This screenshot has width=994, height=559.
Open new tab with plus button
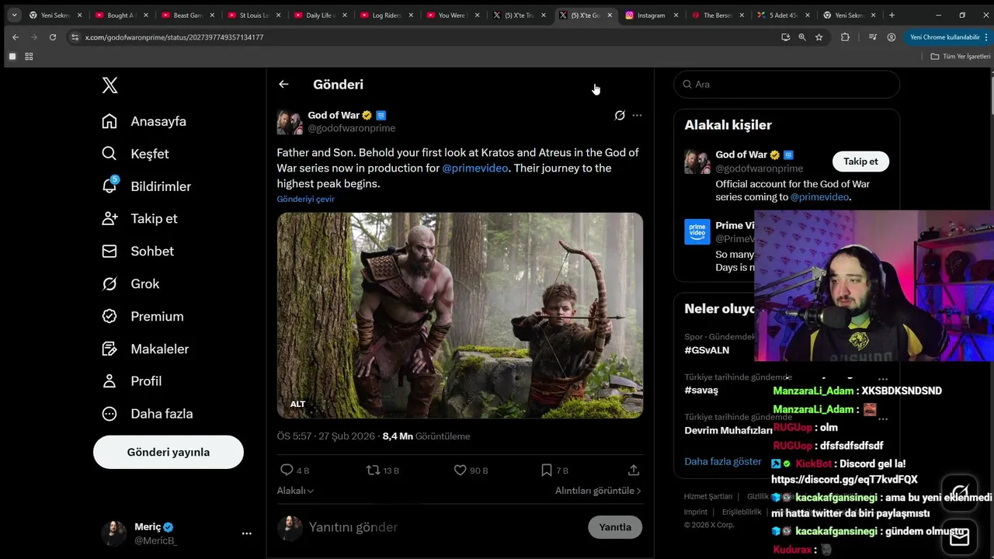891,15
